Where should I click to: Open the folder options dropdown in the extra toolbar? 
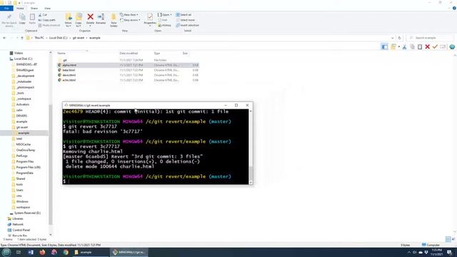click(398, 46)
